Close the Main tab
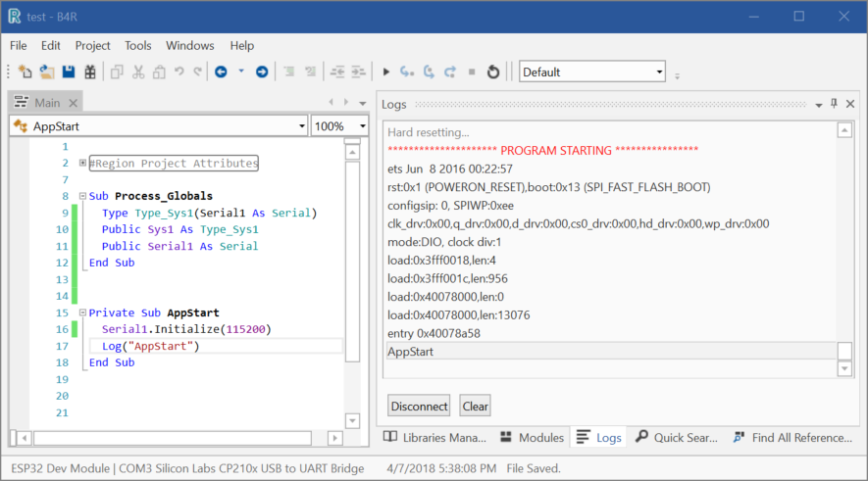 (x=74, y=103)
